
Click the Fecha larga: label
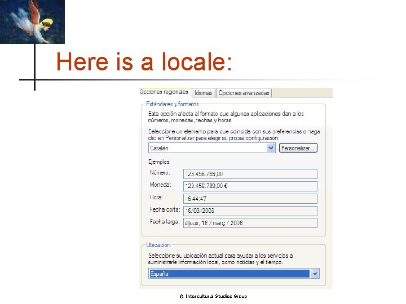coord(165,222)
